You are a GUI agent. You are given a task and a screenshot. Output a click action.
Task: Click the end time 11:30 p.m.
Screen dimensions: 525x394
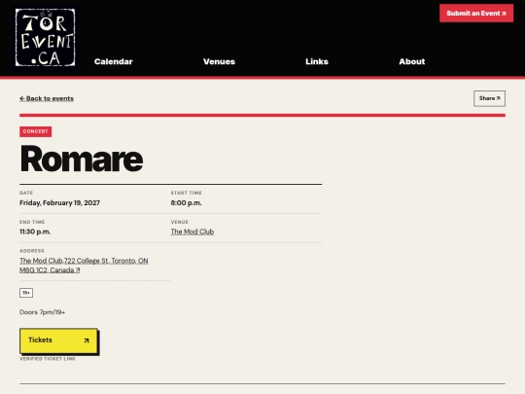coord(35,232)
